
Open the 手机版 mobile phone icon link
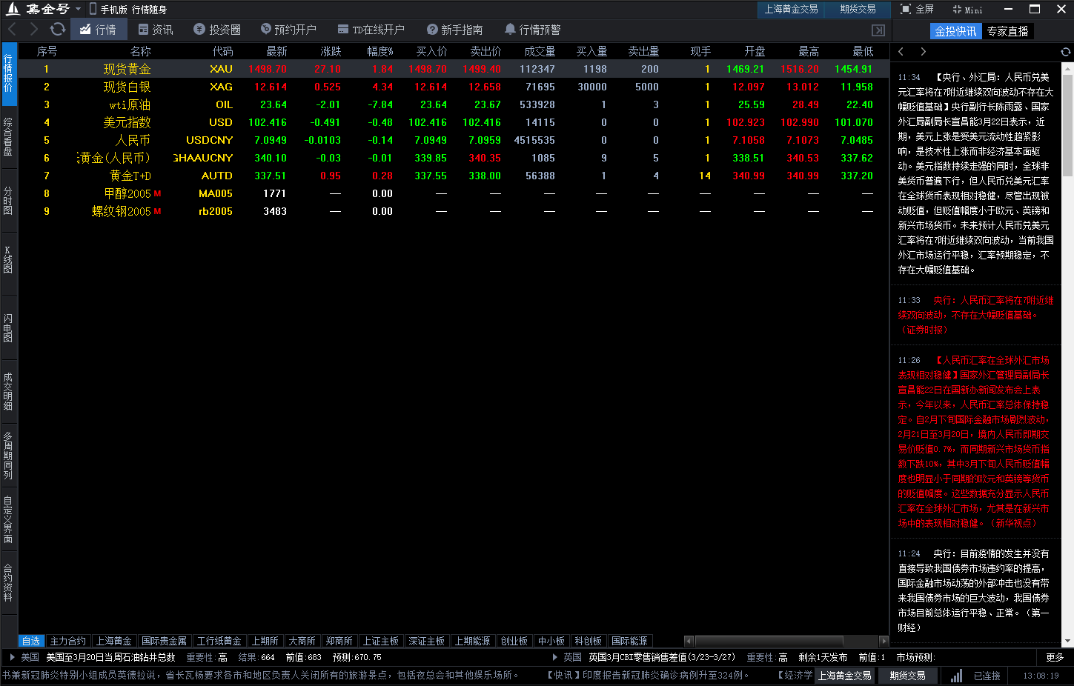pyautogui.click(x=93, y=9)
